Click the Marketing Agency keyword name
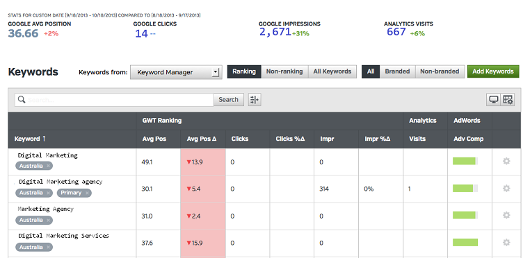 [x=46, y=209]
